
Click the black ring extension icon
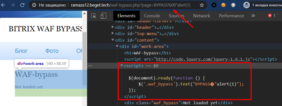tap(214, 5)
